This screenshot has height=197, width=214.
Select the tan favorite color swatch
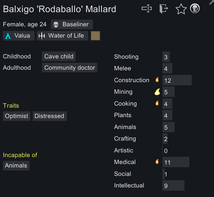(95, 36)
